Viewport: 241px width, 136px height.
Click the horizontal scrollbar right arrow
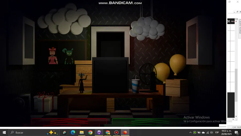233,119
